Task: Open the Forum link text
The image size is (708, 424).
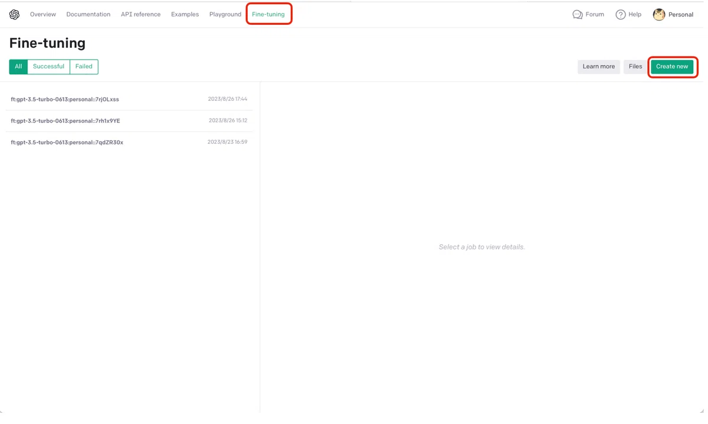Action: [595, 15]
